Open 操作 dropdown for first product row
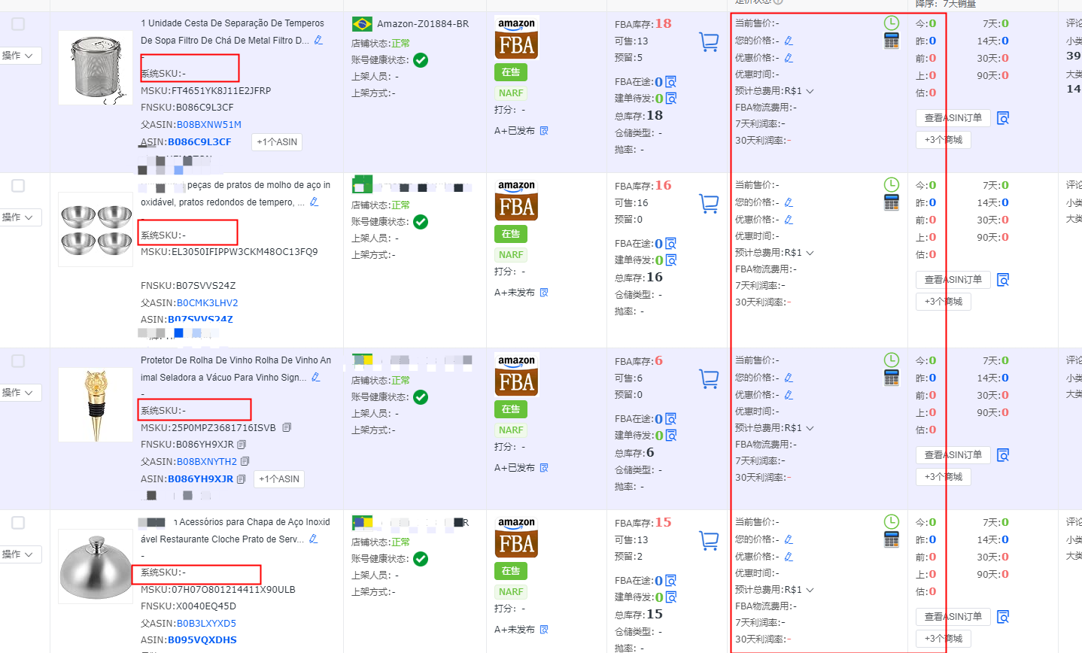The width and height of the screenshot is (1082, 653). pos(20,56)
